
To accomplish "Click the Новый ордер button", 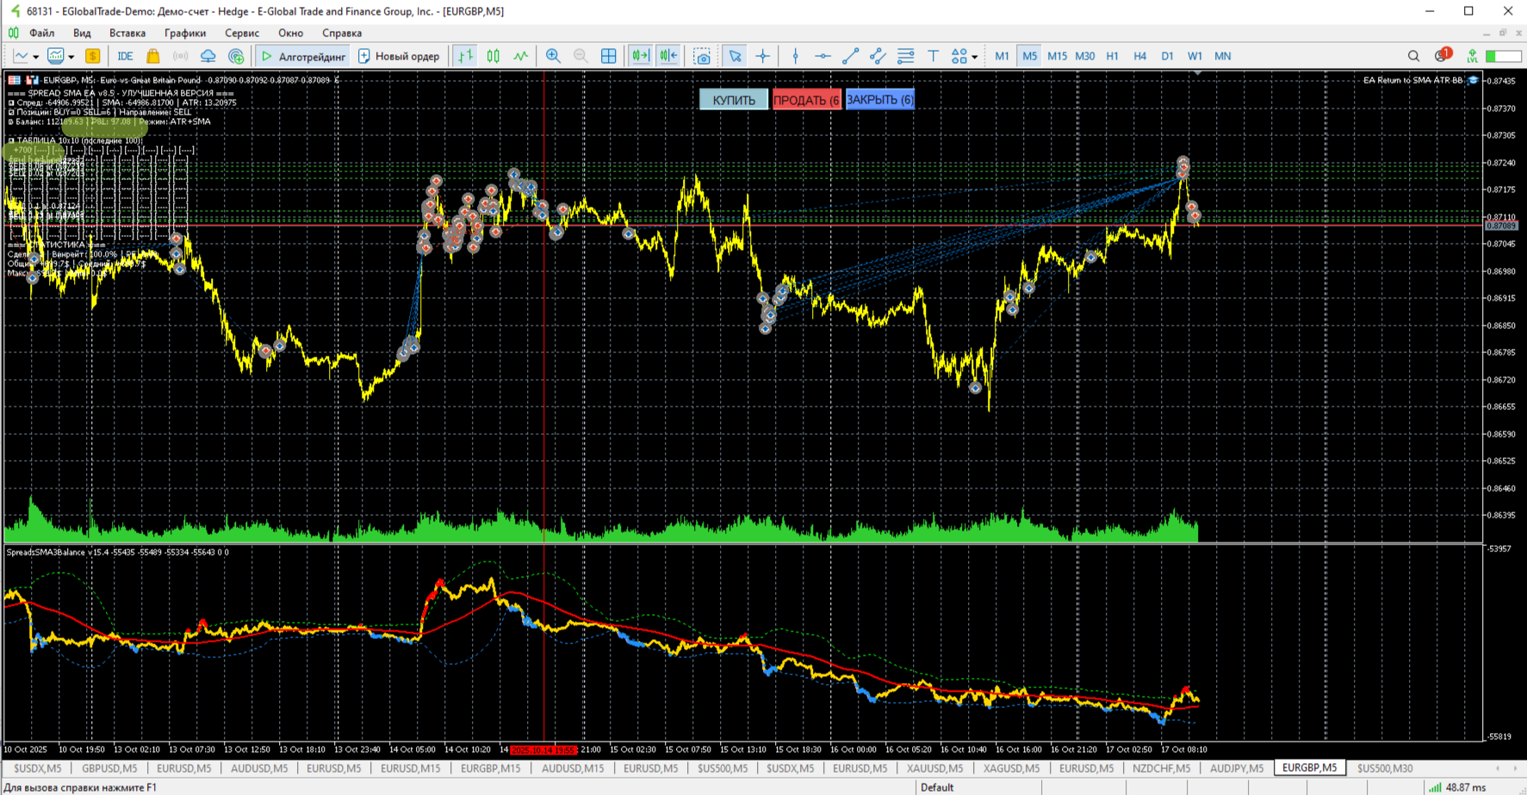I will tap(399, 56).
